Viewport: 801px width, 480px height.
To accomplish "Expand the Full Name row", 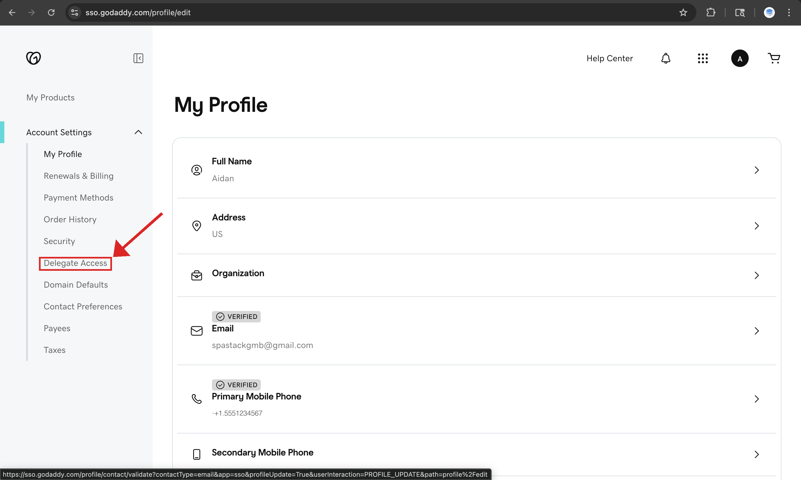I will pyautogui.click(x=757, y=170).
